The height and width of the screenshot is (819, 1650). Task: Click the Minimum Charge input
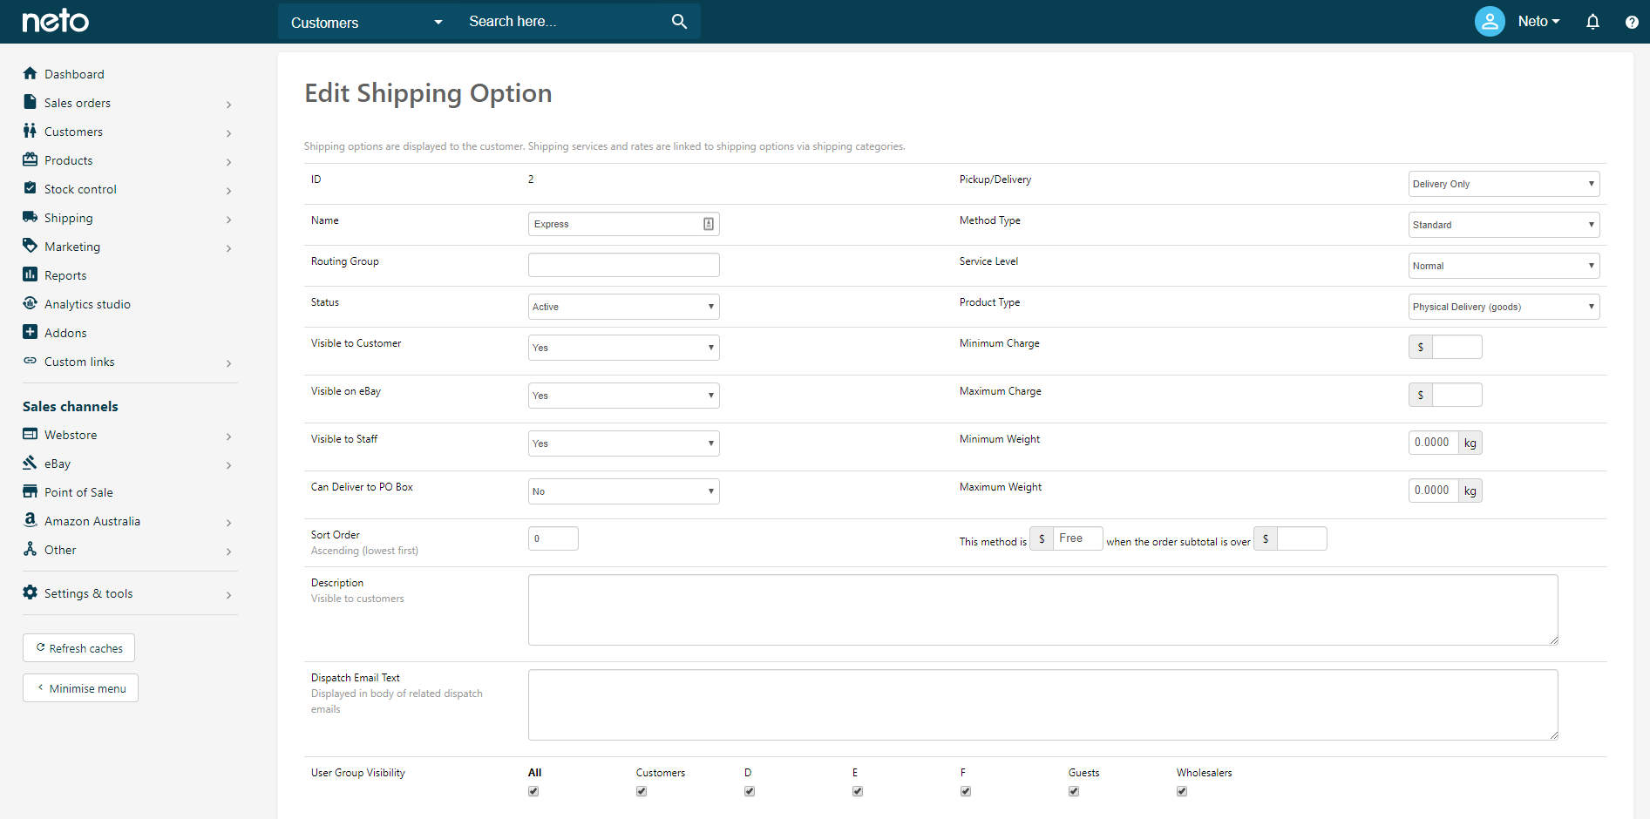coord(1456,347)
